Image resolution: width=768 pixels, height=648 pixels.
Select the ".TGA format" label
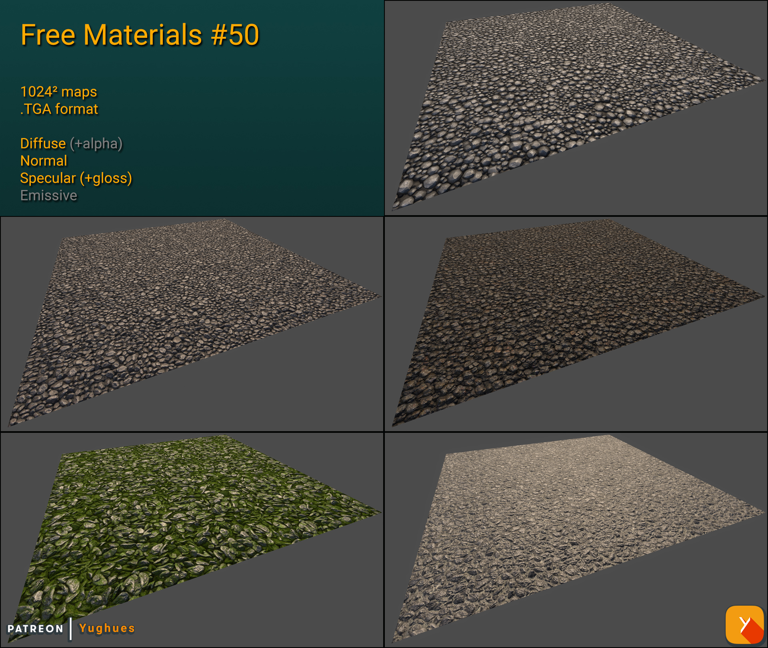[x=59, y=108]
